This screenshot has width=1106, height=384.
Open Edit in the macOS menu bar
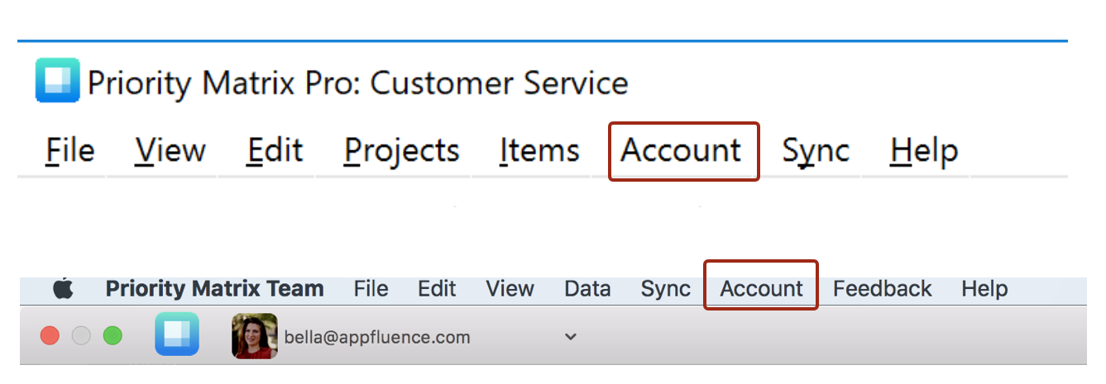[x=437, y=289]
